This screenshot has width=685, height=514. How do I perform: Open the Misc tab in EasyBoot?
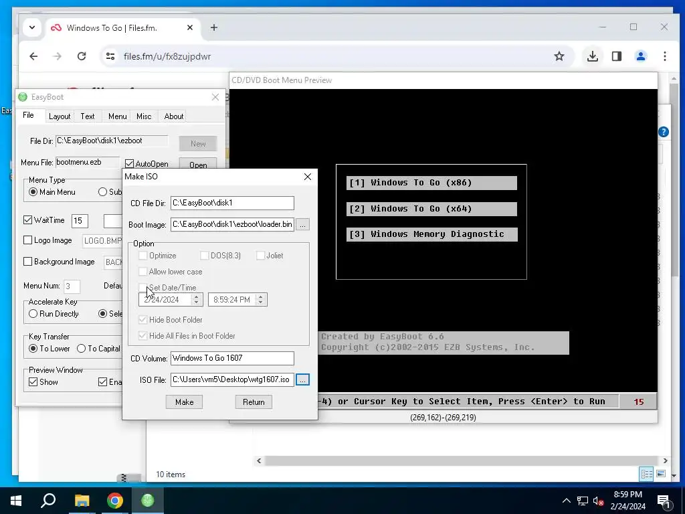[x=144, y=116]
